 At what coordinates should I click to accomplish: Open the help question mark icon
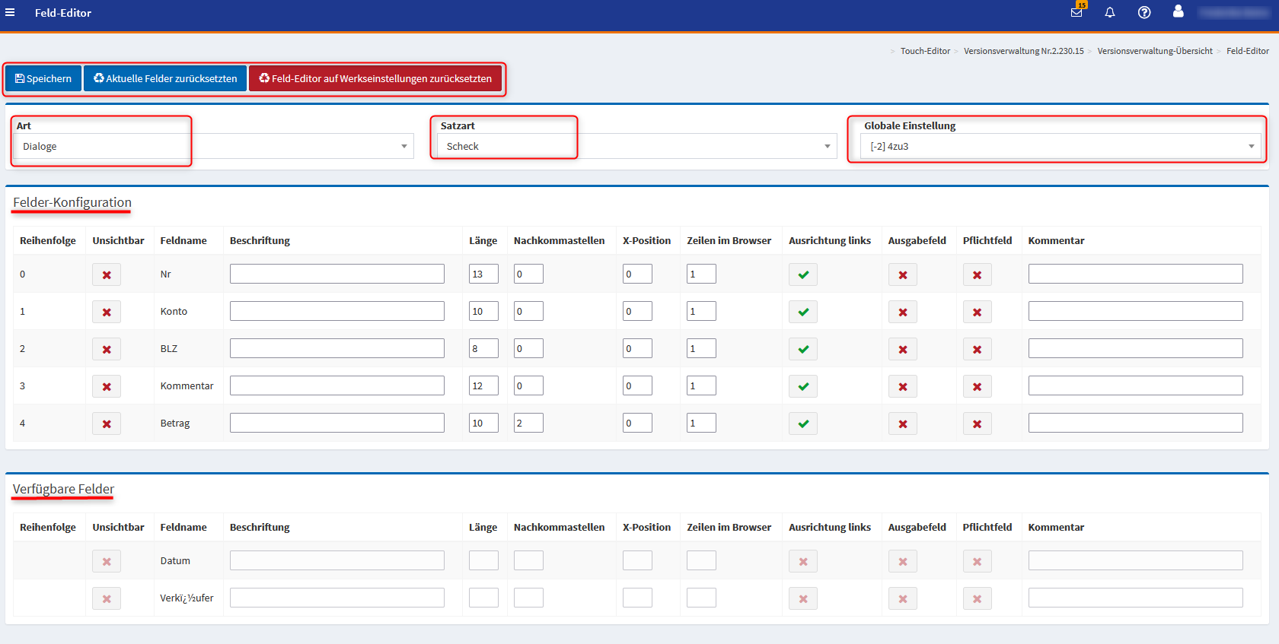tap(1144, 12)
